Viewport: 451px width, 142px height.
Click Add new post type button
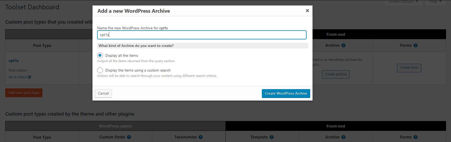[24, 93]
